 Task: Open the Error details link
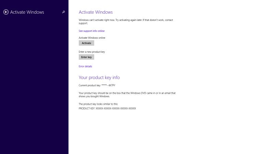click(85, 66)
